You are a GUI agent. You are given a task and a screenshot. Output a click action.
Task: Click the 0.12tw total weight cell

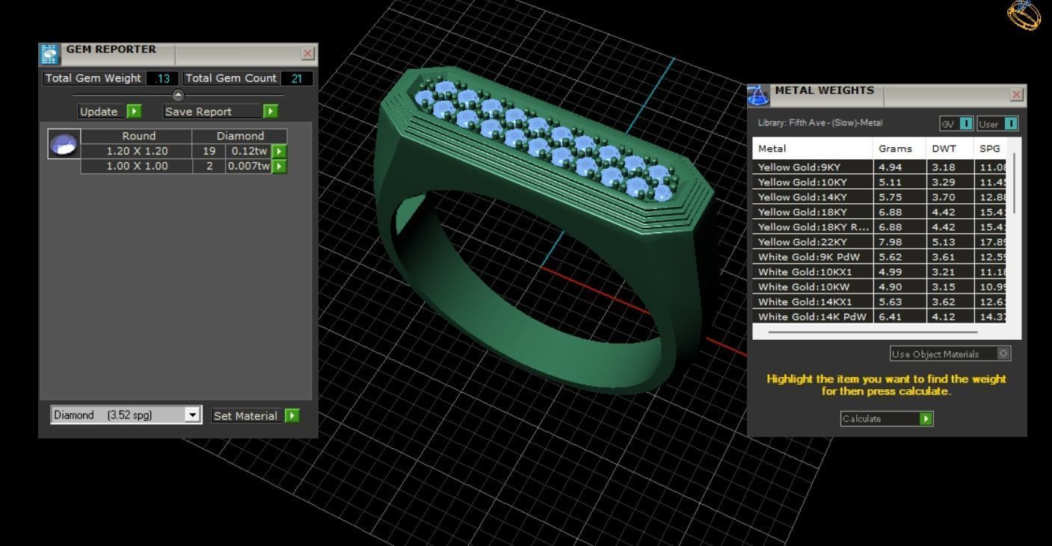[x=248, y=151]
